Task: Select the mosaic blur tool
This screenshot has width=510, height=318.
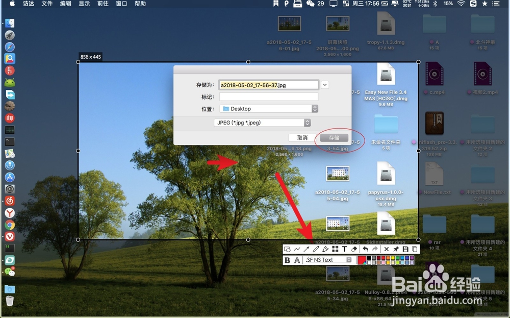Action: (x=335, y=249)
